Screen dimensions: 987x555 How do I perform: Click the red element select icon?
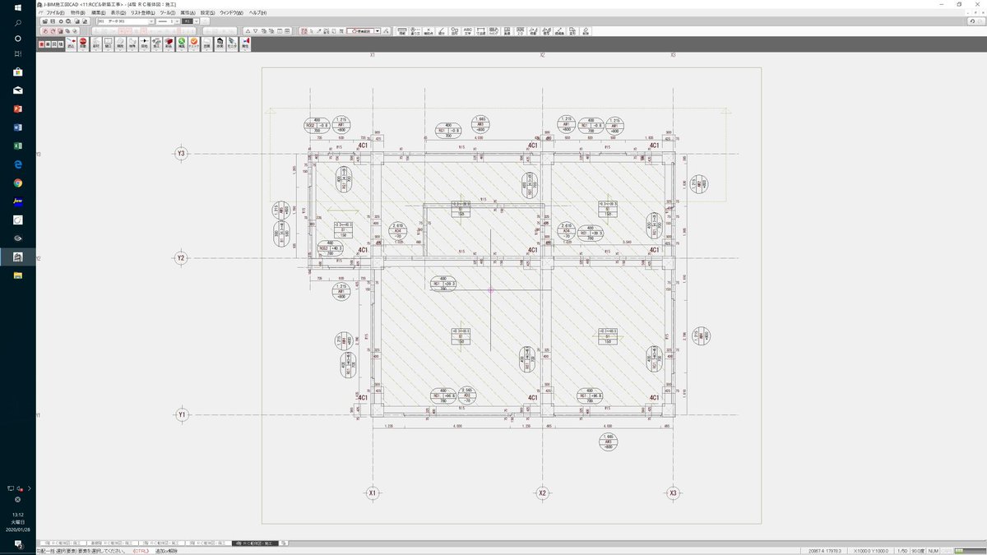click(x=304, y=30)
